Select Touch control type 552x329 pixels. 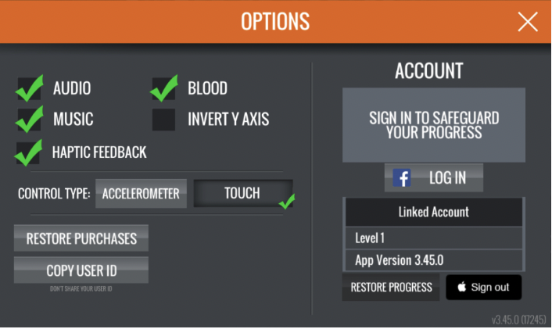point(242,193)
